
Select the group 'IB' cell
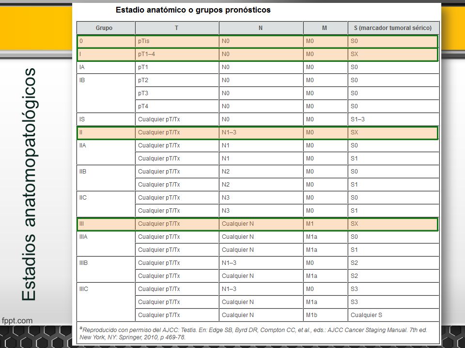(106, 93)
